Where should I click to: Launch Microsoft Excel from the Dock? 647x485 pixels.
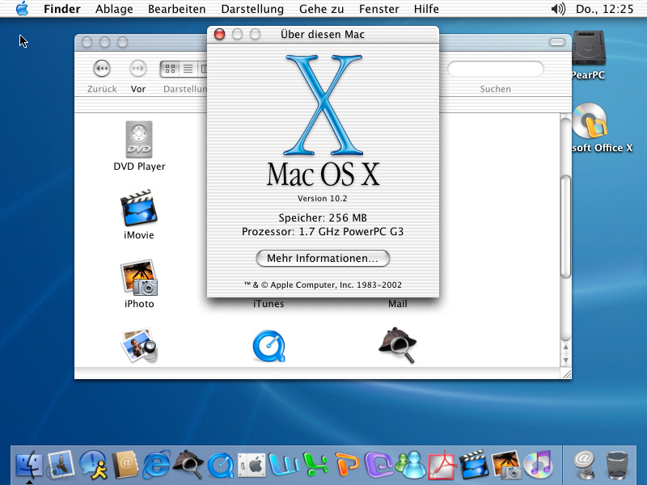(315, 464)
